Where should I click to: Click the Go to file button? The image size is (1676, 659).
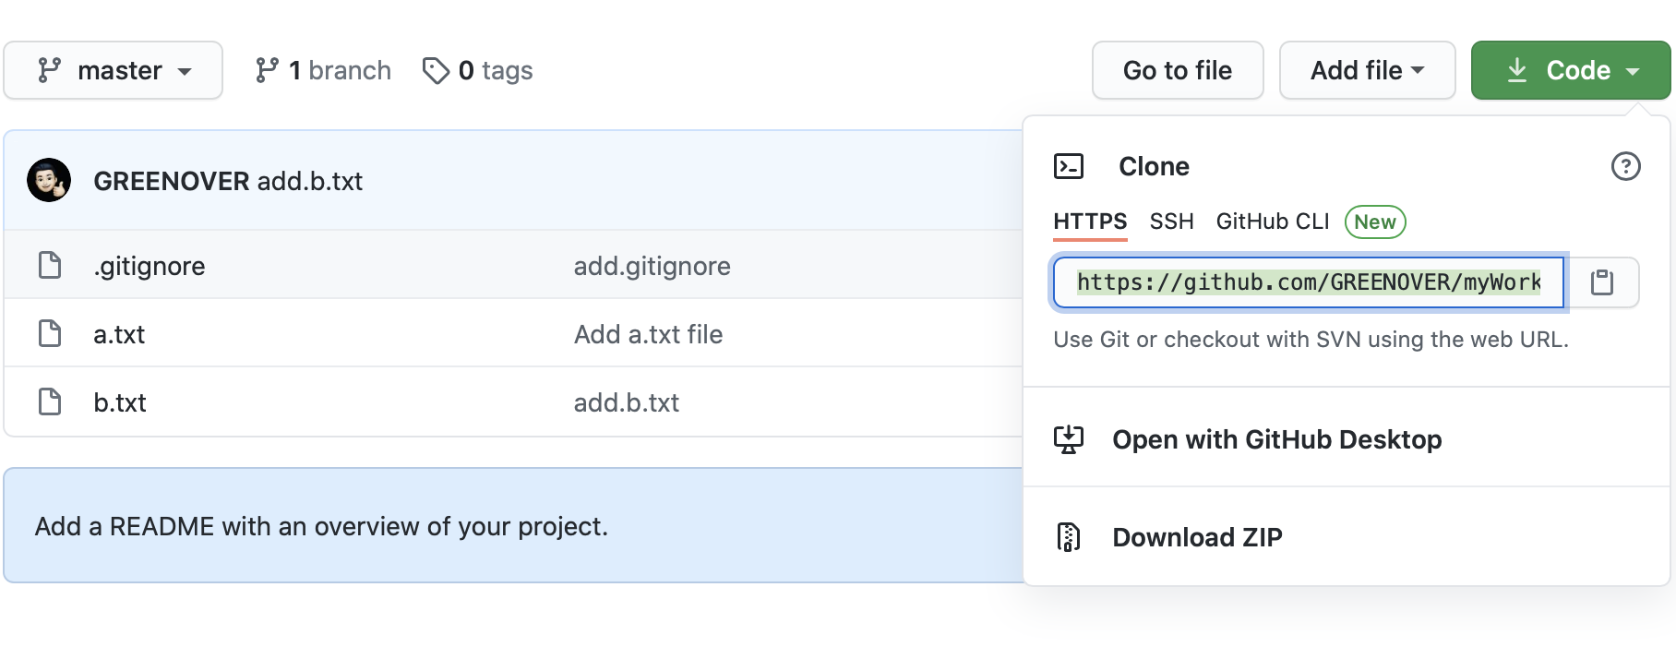(x=1177, y=70)
